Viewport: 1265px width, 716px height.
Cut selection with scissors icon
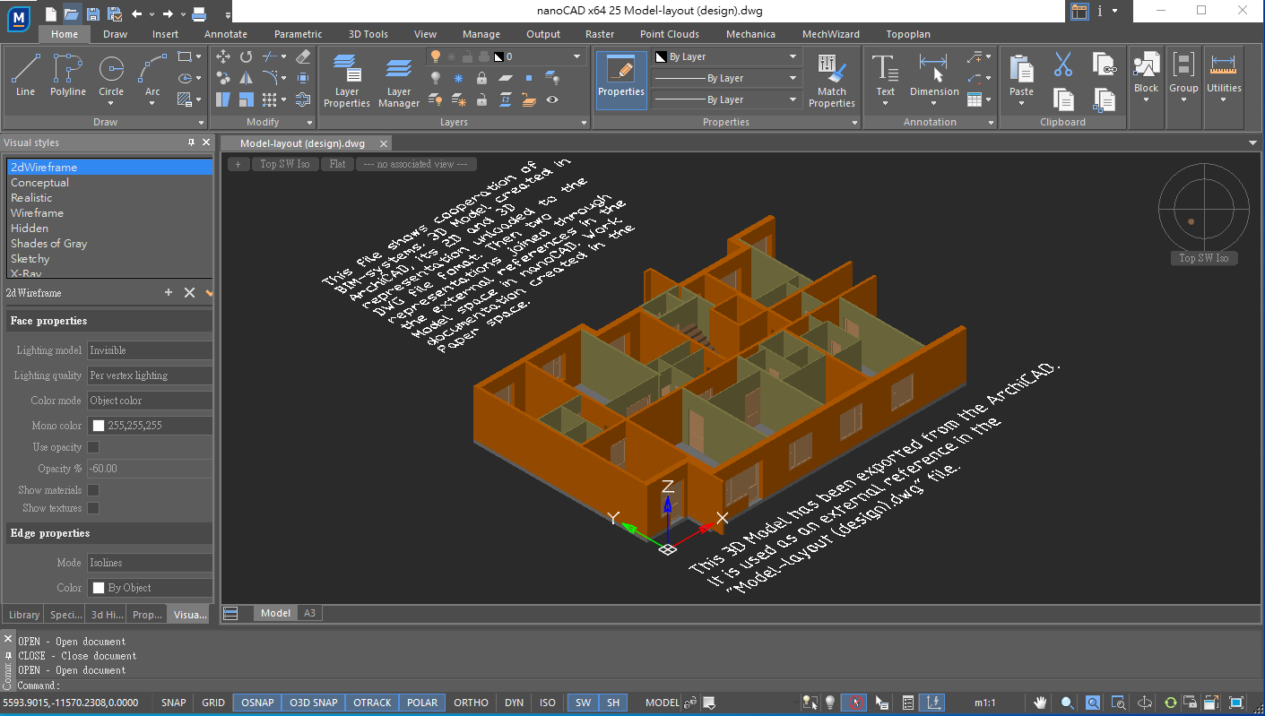click(x=1063, y=64)
